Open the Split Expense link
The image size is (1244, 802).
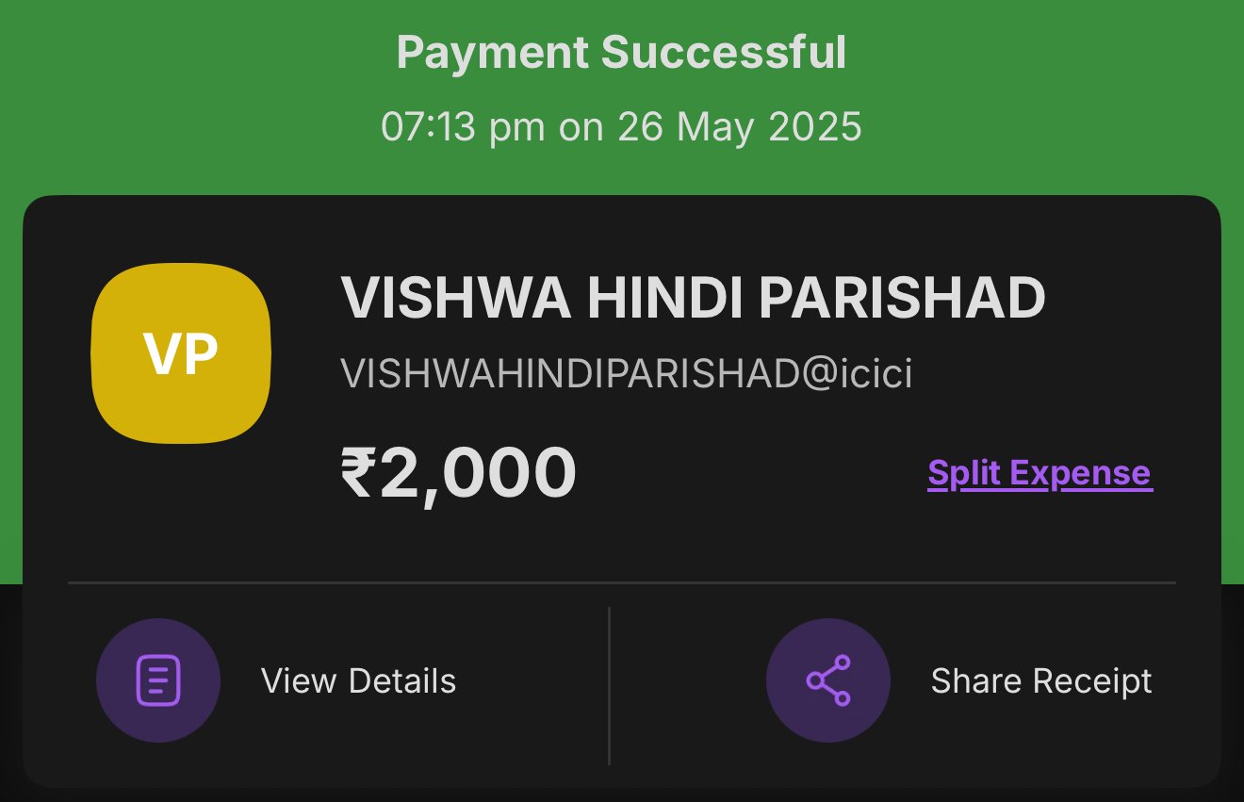click(x=1040, y=473)
